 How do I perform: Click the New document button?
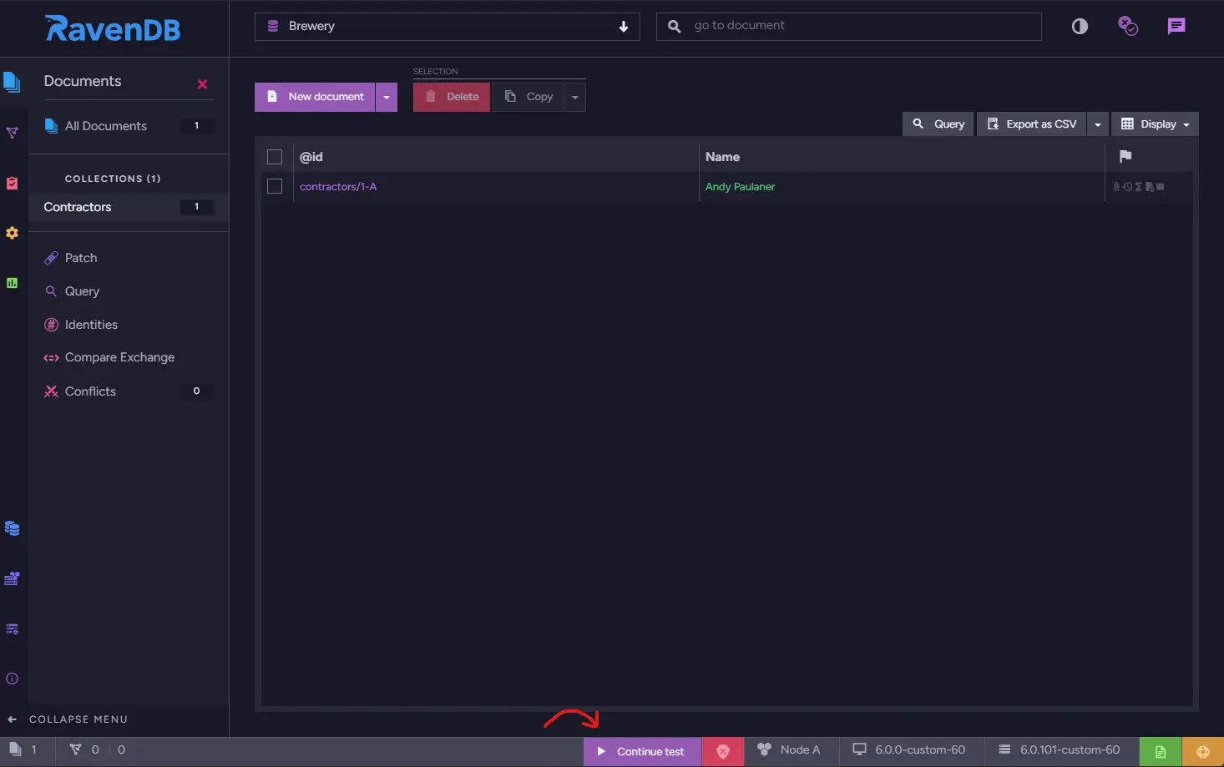pos(315,97)
